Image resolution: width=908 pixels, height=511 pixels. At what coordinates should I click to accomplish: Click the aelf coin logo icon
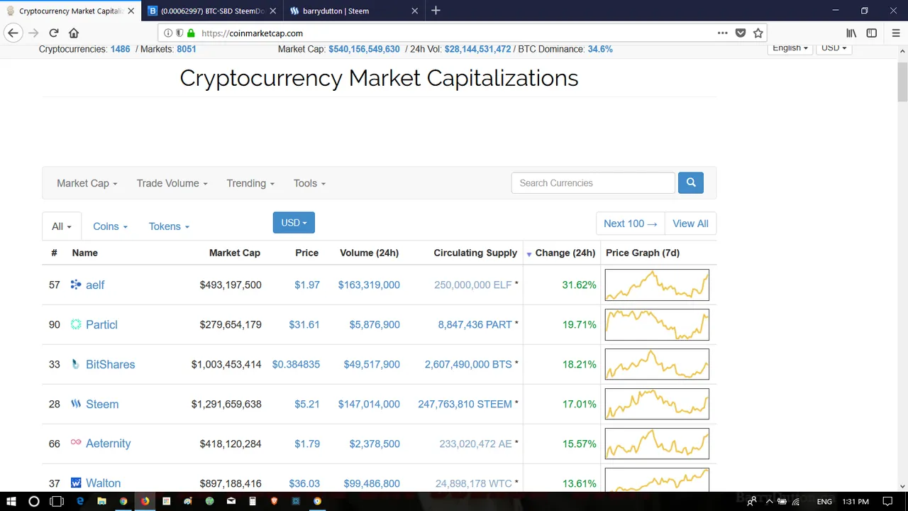[x=76, y=285]
